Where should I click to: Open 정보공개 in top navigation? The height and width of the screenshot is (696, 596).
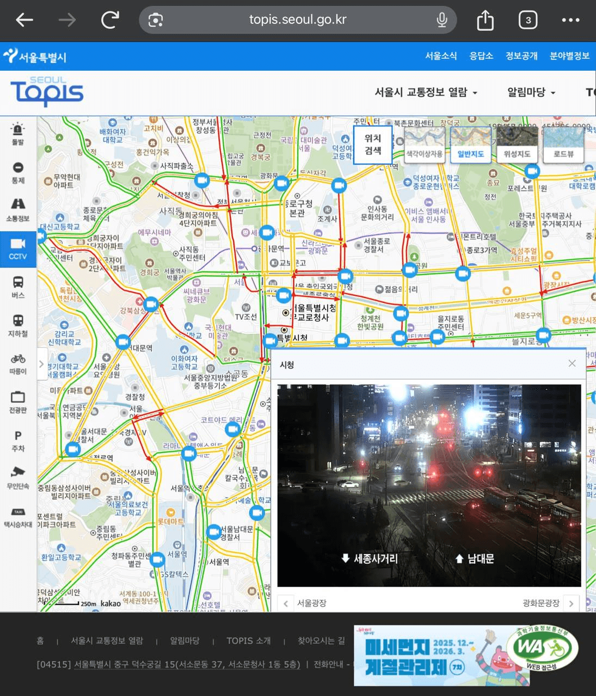[521, 56]
